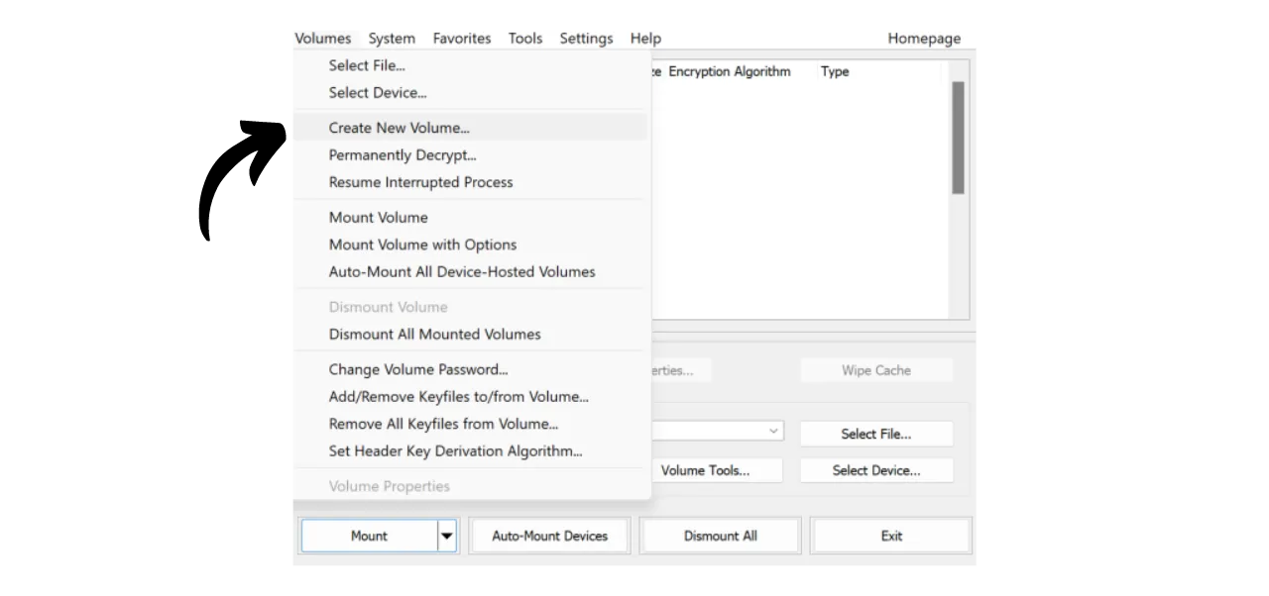Expand the volume path combo box

click(x=773, y=432)
